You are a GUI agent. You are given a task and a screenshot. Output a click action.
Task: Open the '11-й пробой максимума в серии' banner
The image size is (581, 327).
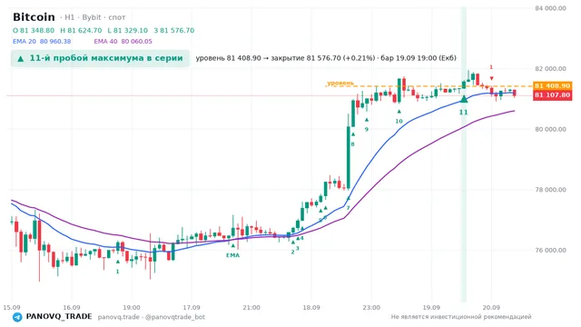(x=100, y=58)
